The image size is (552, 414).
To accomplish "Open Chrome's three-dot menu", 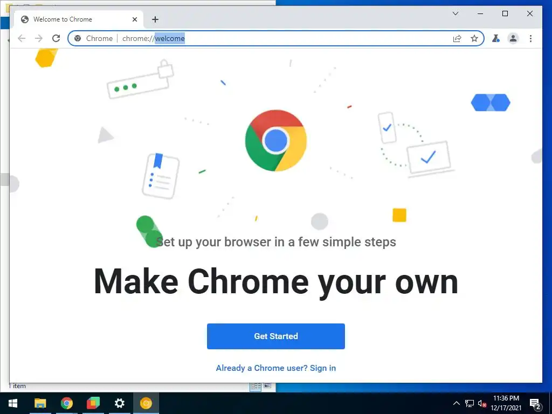I will [530, 38].
